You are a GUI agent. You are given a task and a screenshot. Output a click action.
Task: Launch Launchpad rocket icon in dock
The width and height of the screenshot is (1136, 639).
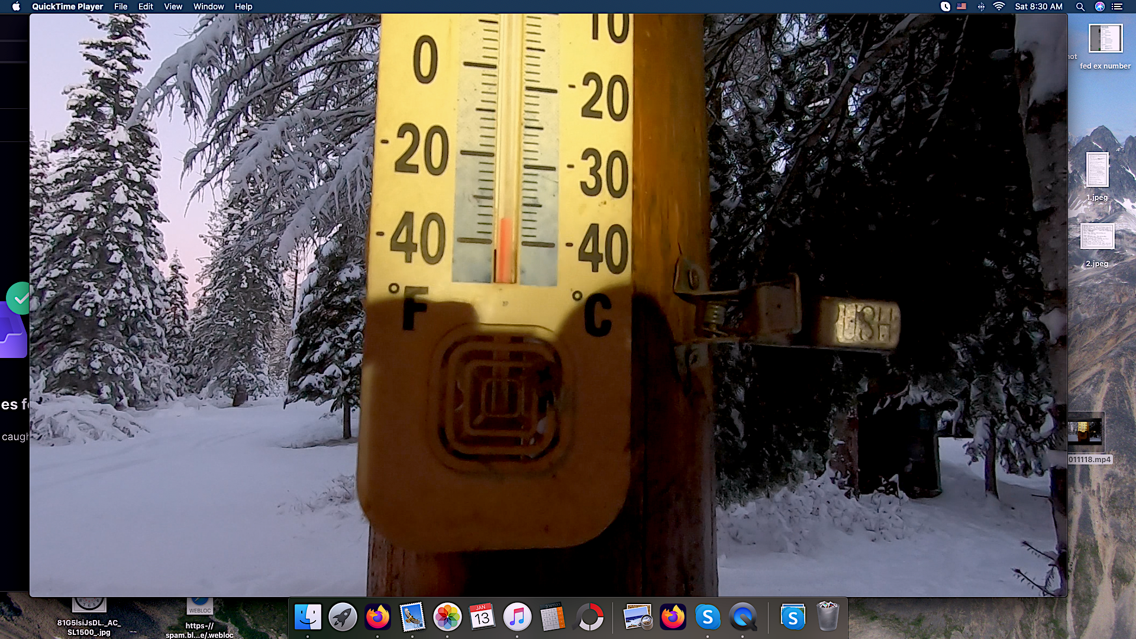click(x=343, y=617)
